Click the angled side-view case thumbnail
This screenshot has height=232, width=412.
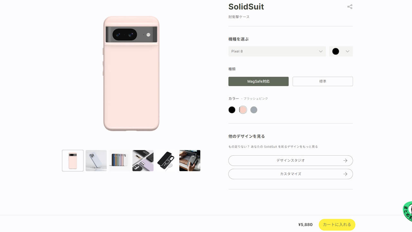click(x=96, y=160)
